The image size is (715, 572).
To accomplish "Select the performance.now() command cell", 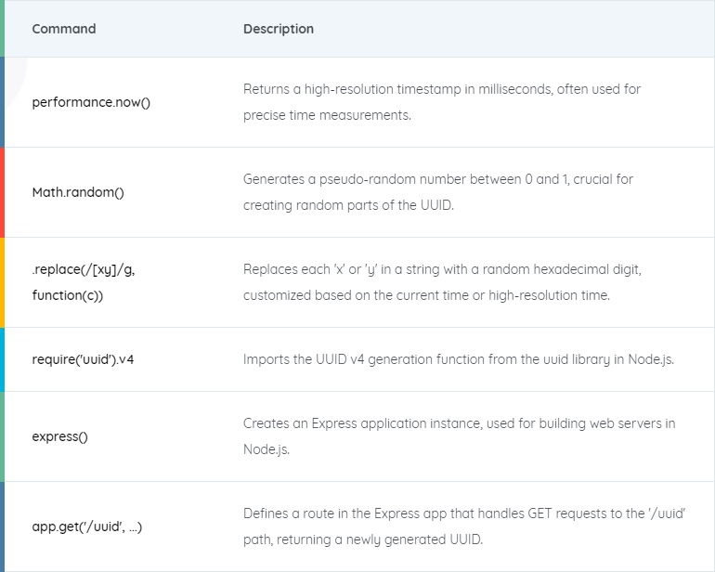I will point(91,102).
